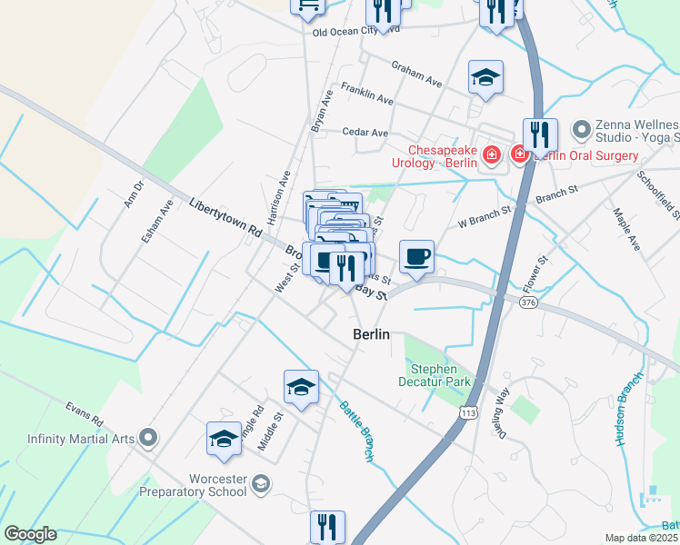
Task: Click the Route 376 highway shield
Action: 528,302
